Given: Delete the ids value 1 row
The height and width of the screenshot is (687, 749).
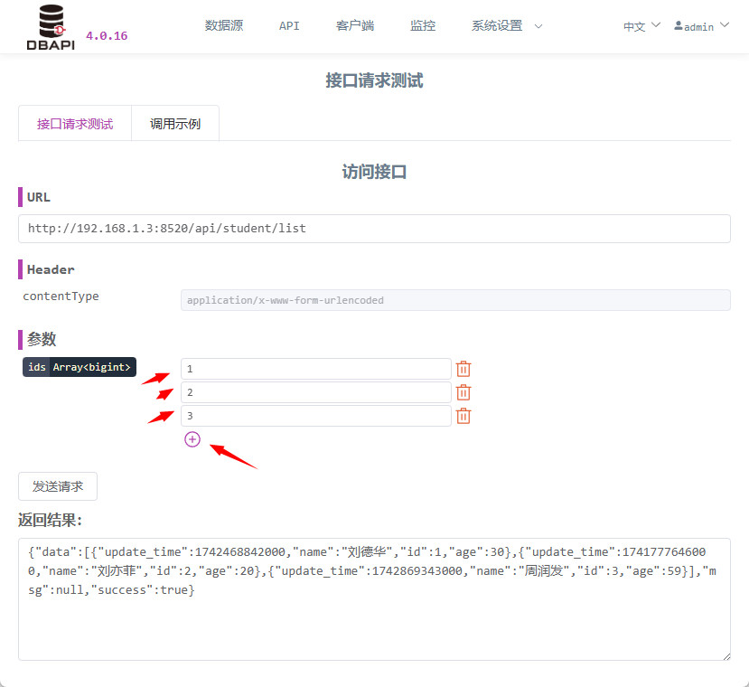Looking at the screenshot, I should (463, 369).
